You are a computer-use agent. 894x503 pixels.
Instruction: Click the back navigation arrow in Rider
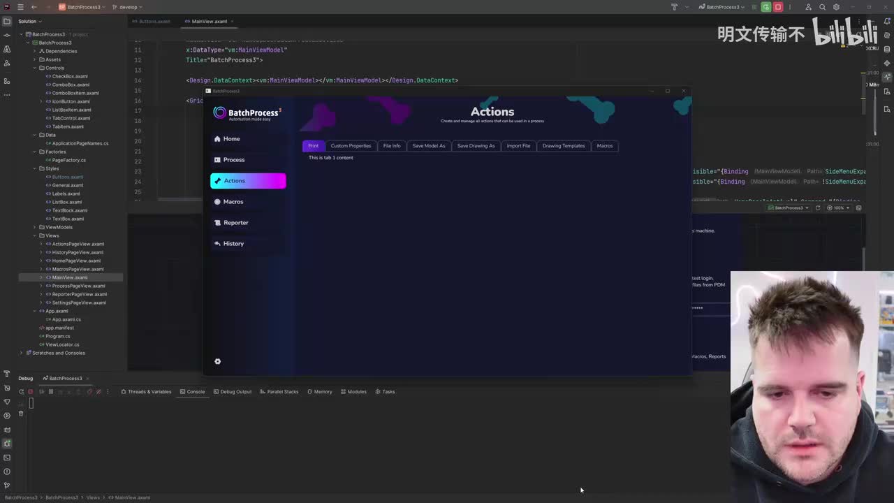[34, 7]
